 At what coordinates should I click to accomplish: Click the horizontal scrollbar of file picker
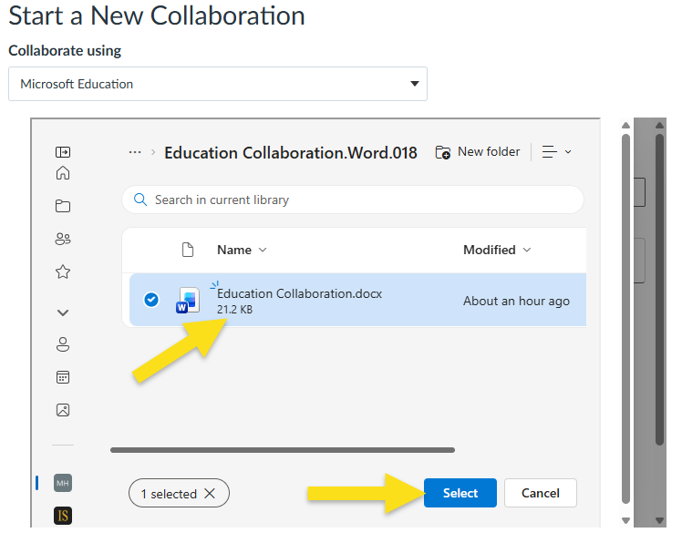point(283,450)
